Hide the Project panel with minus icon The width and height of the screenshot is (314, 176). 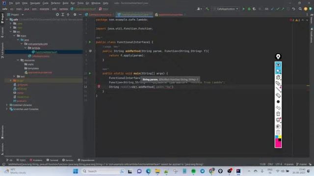[80, 15]
